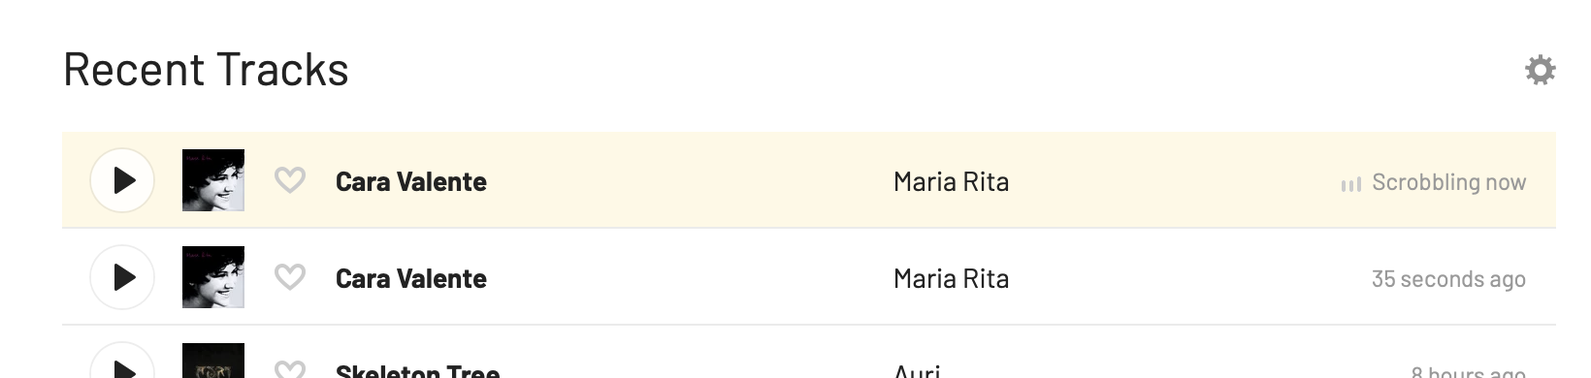The width and height of the screenshot is (1591, 378).
Task: Click the 8 hours ago timestamp
Action: pos(1468,371)
